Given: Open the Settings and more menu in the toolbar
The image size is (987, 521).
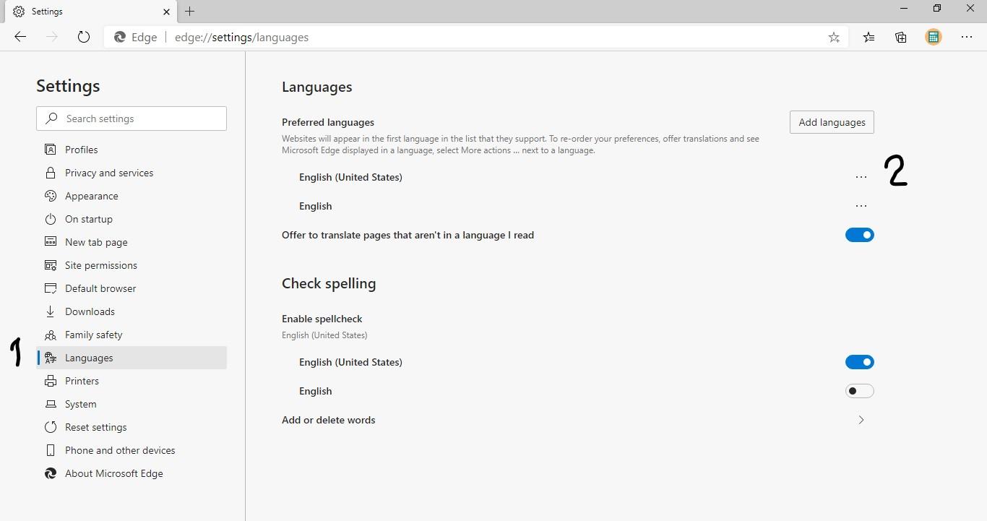Looking at the screenshot, I should coord(967,38).
